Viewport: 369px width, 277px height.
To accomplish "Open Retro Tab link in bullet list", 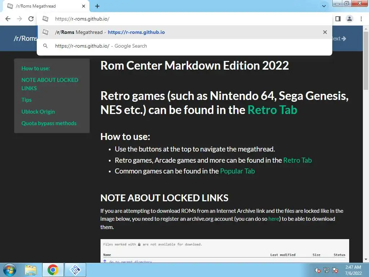I will click(x=297, y=161).
